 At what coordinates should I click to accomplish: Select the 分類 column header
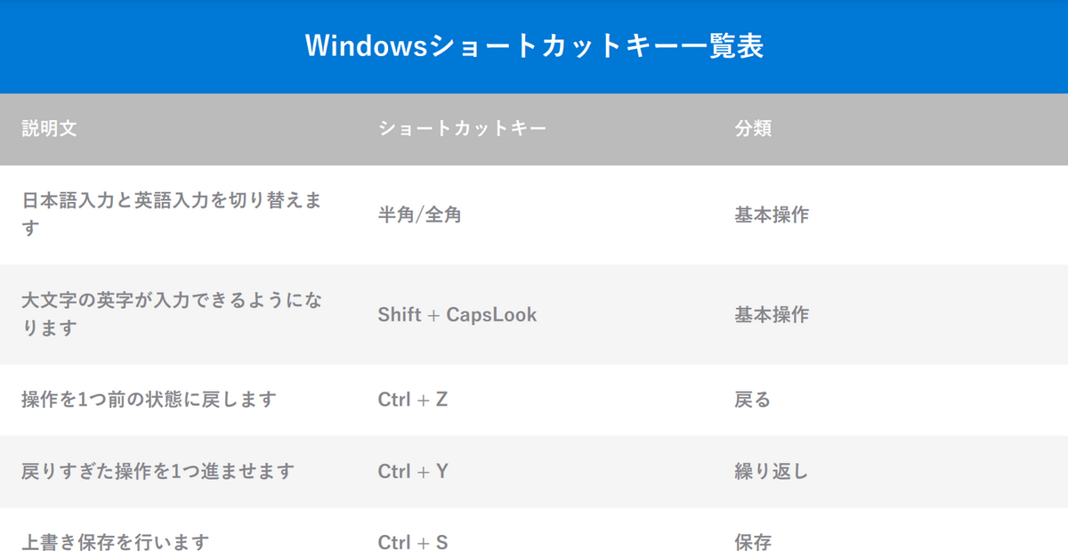[x=752, y=128]
